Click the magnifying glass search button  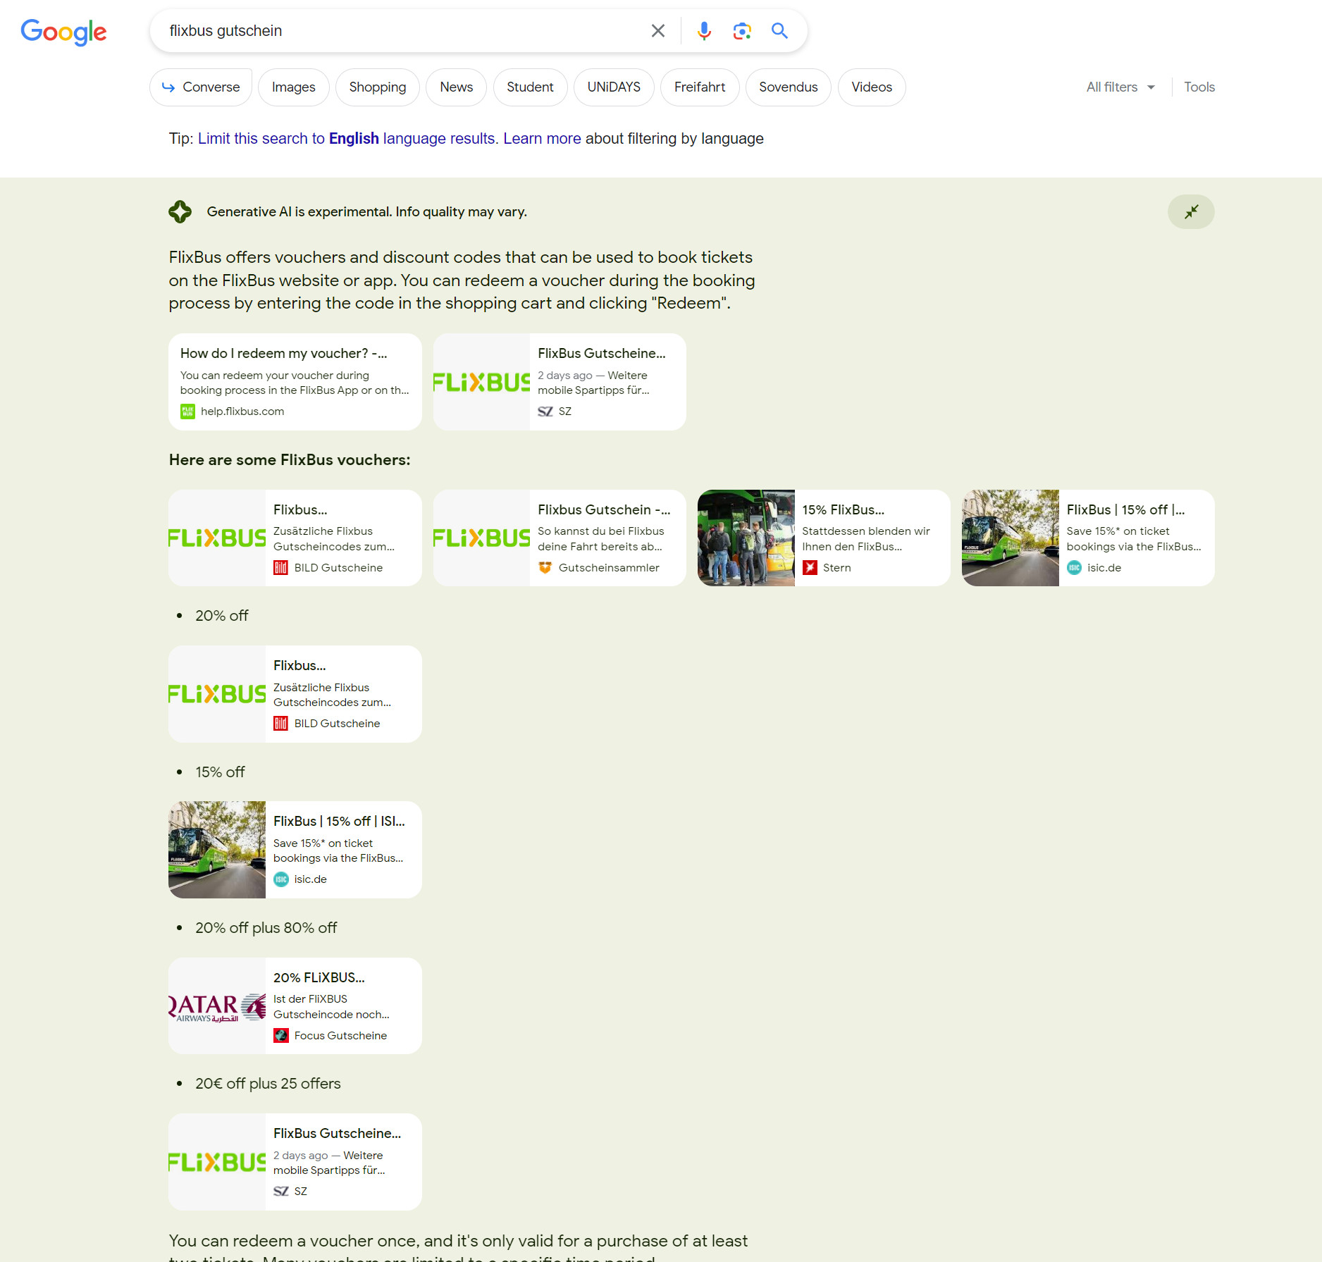tap(779, 31)
